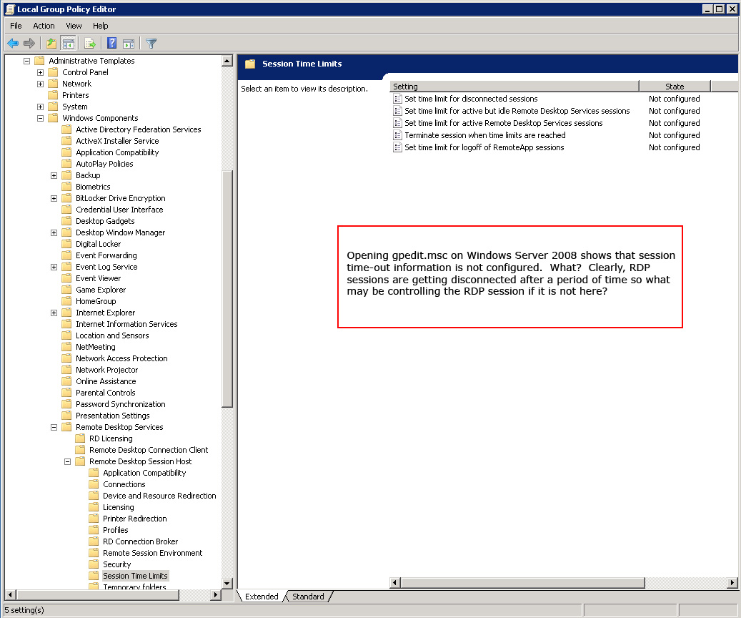Click the folder icon beside Security

coord(94,564)
